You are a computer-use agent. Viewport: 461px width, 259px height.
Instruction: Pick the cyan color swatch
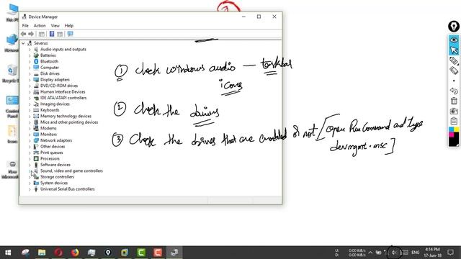click(x=452, y=129)
